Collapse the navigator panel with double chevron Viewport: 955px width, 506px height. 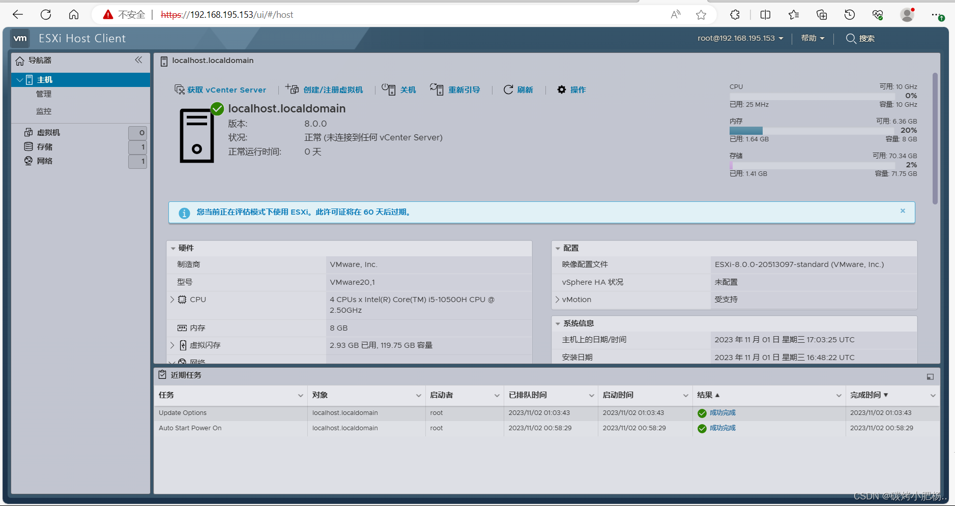[138, 60]
